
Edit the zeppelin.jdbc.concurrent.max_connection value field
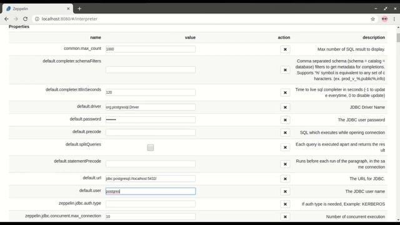click(x=151, y=217)
